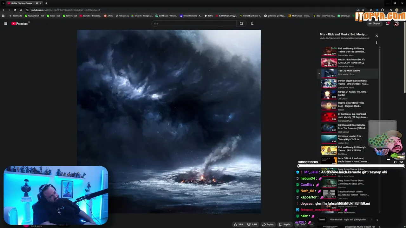Close the Mix playlist panel
The image size is (406, 228).
[x=377, y=36]
